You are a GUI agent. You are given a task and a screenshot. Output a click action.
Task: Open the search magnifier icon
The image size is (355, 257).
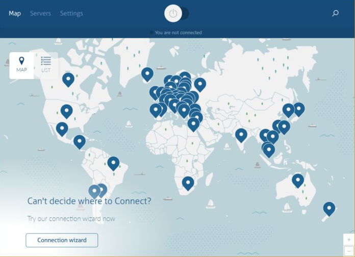pos(335,13)
